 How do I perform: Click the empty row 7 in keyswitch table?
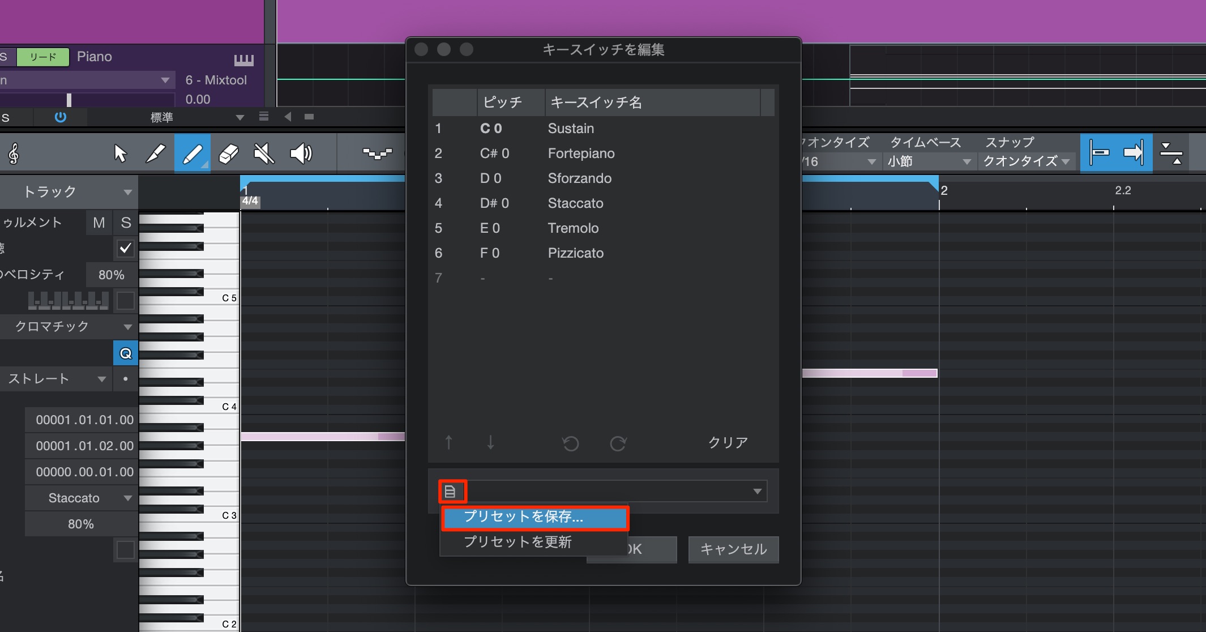602,278
